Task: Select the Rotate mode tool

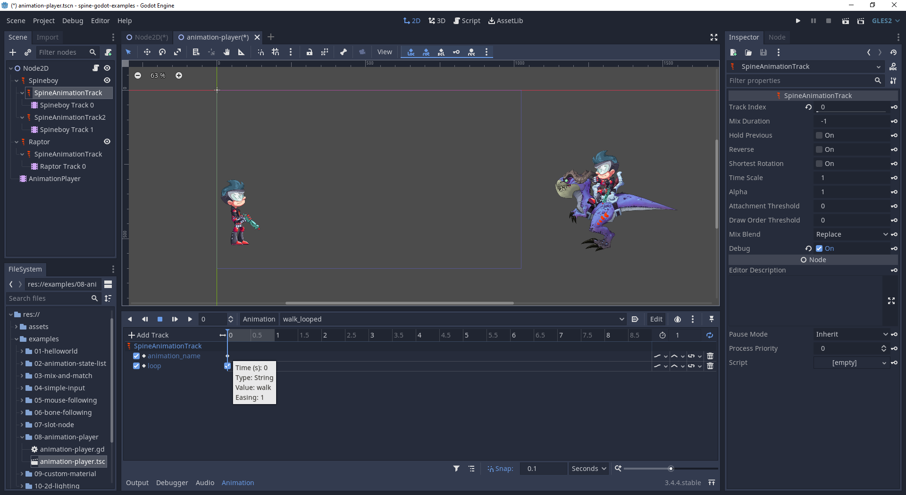Action: [162, 52]
